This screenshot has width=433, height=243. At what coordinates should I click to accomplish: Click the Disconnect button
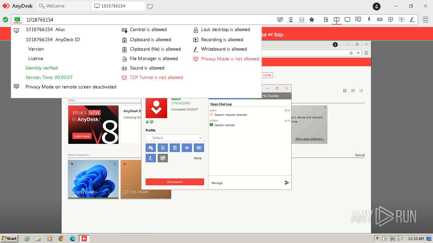tap(175, 182)
